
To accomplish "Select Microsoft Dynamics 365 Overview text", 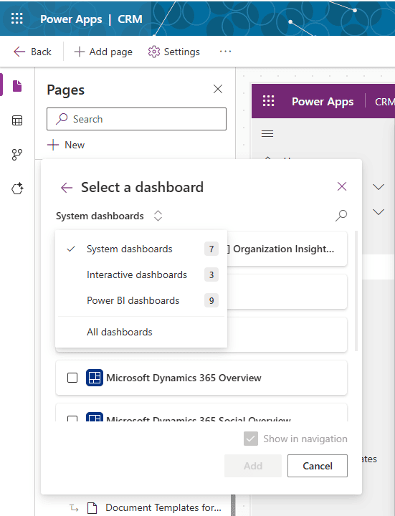I will [x=184, y=378].
